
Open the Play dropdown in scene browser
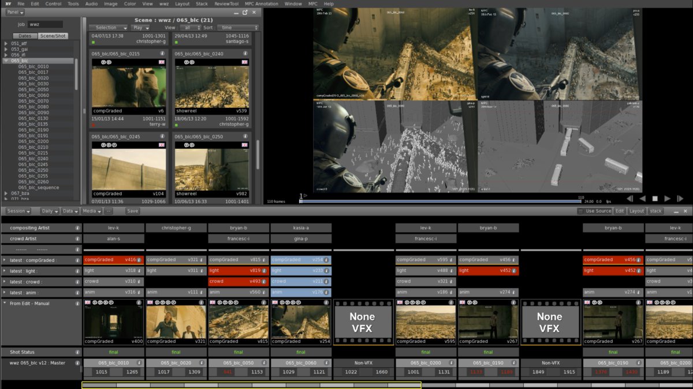click(140, 28)
